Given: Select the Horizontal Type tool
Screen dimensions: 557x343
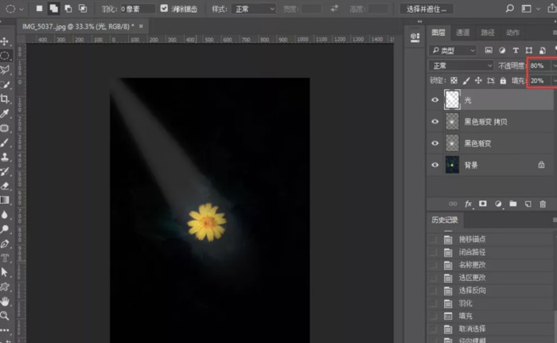Looking at the screenshot, I should pyautogui.click(x=6, y=258).
